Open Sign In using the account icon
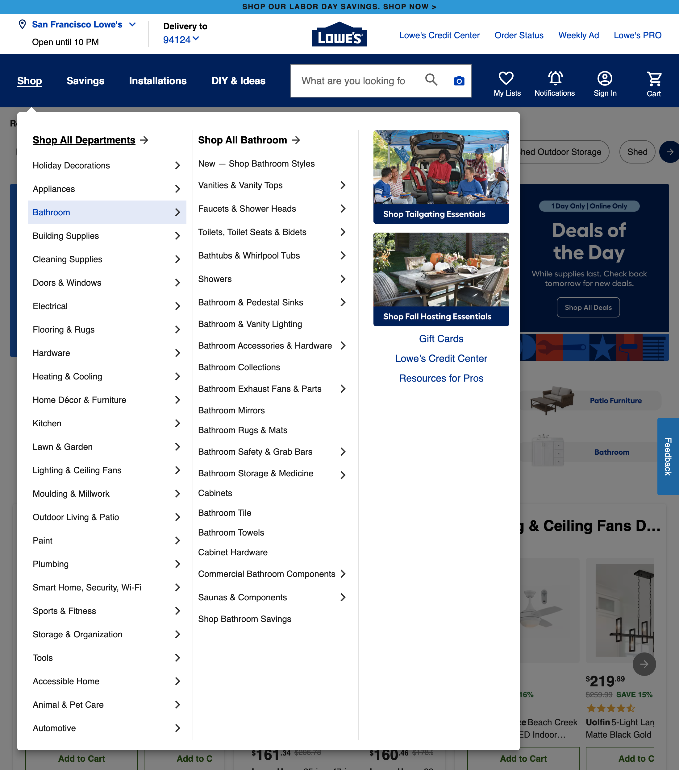The image size is (679, 770). pos(604,79)
